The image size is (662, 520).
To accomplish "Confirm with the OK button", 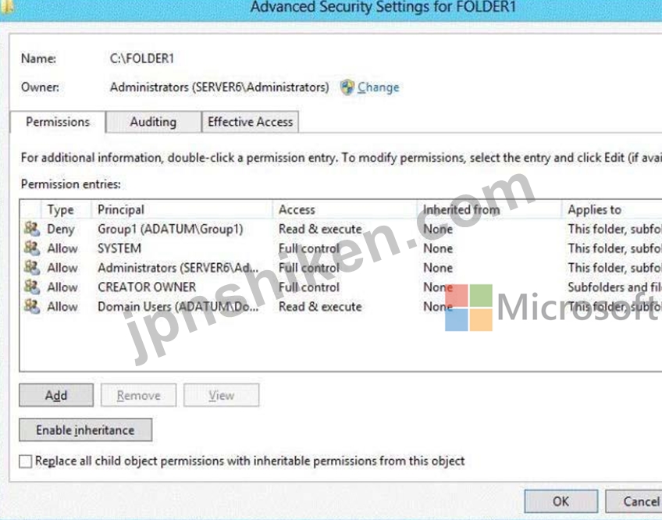I will coord(561,501).
